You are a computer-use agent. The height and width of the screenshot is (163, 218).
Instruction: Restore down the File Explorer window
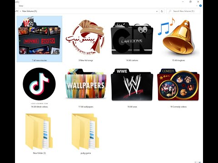(190, 2)
